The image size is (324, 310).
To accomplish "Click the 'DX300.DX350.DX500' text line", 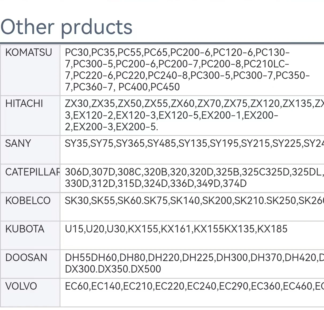I will pyautogui.click(x=113, y=269).
